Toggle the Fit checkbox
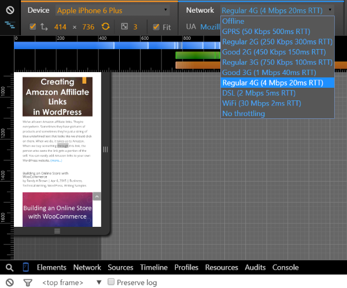 click(x=156, y=27)
